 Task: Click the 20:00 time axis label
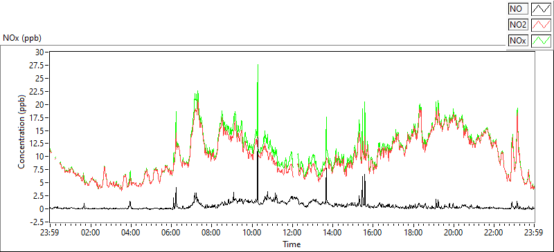point(454,233)
